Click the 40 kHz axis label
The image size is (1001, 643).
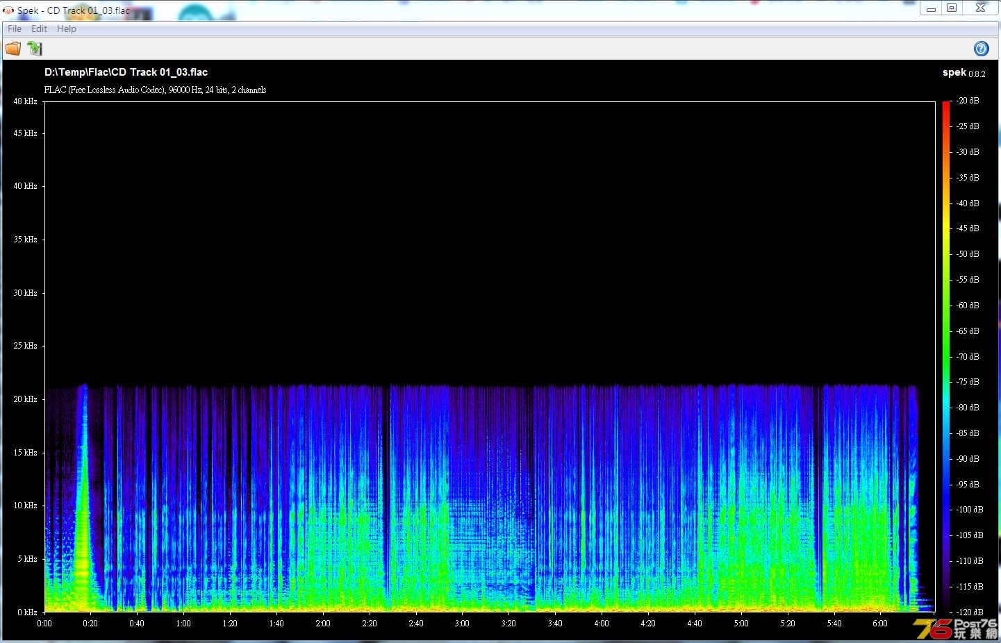tap(25, 186)
